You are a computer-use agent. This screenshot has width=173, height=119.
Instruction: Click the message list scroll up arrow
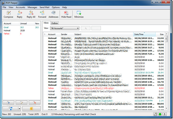pos(166,34)
